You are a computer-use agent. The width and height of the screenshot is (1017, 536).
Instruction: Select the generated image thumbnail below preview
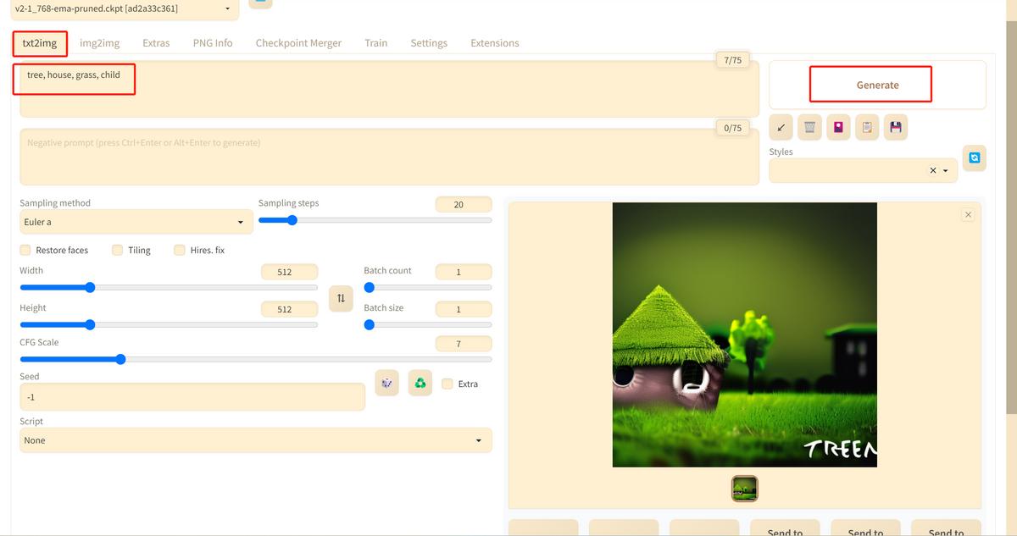(x=745, y=489)
